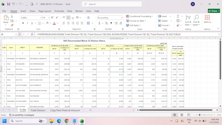Cut selection with the scissors icon
This screenshot has height=125, width=222.
12,16
